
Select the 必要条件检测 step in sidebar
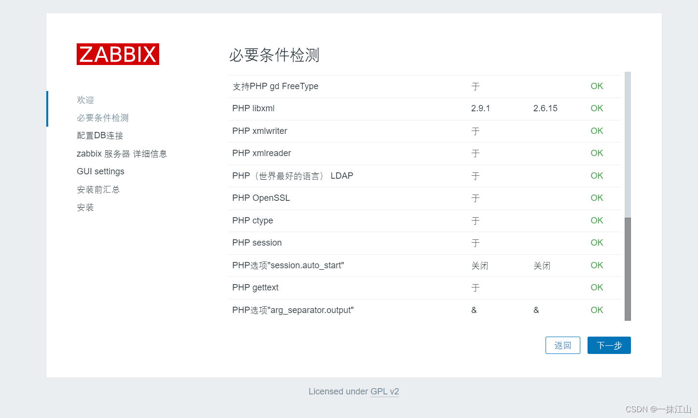[x=103, y=118]
